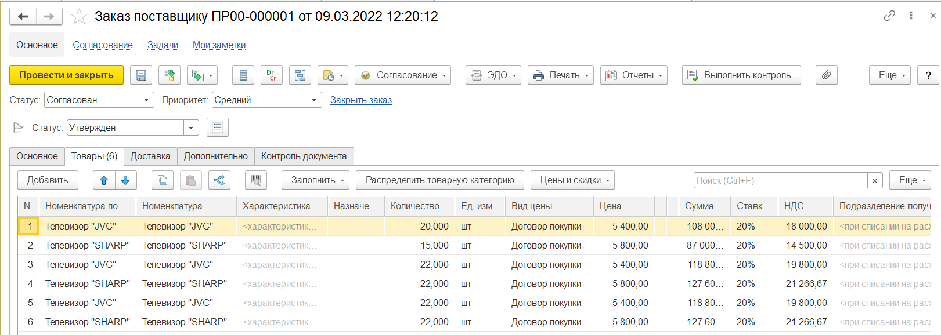
Task: Click the document structure icon
Action: (x=300, y=75)
